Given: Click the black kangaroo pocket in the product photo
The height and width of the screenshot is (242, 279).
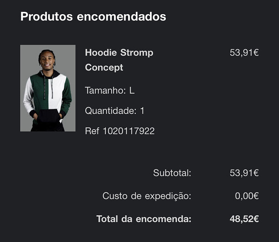Looking at the screenshot, I should 49,116.
